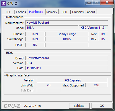Viewport: 115px width, 111px height.
Task: Close the CPU-Z window
Action: [x=107, y=3]
